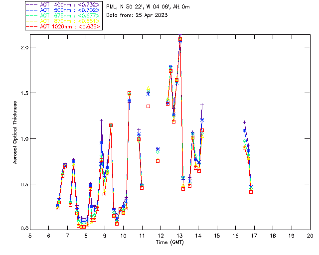Click the 15 tick label on time axis
Screen dimensions: 319x255
tap(217, 236)
